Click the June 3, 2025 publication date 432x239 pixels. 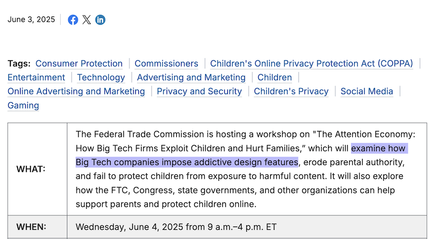[31, 20]
